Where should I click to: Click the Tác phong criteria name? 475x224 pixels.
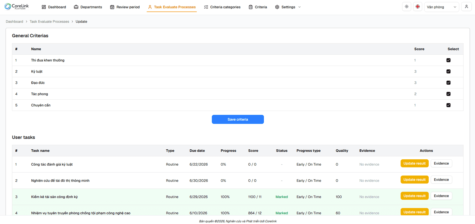point(39,94)
